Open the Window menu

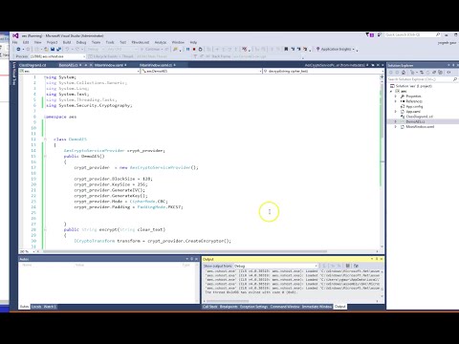178,42
